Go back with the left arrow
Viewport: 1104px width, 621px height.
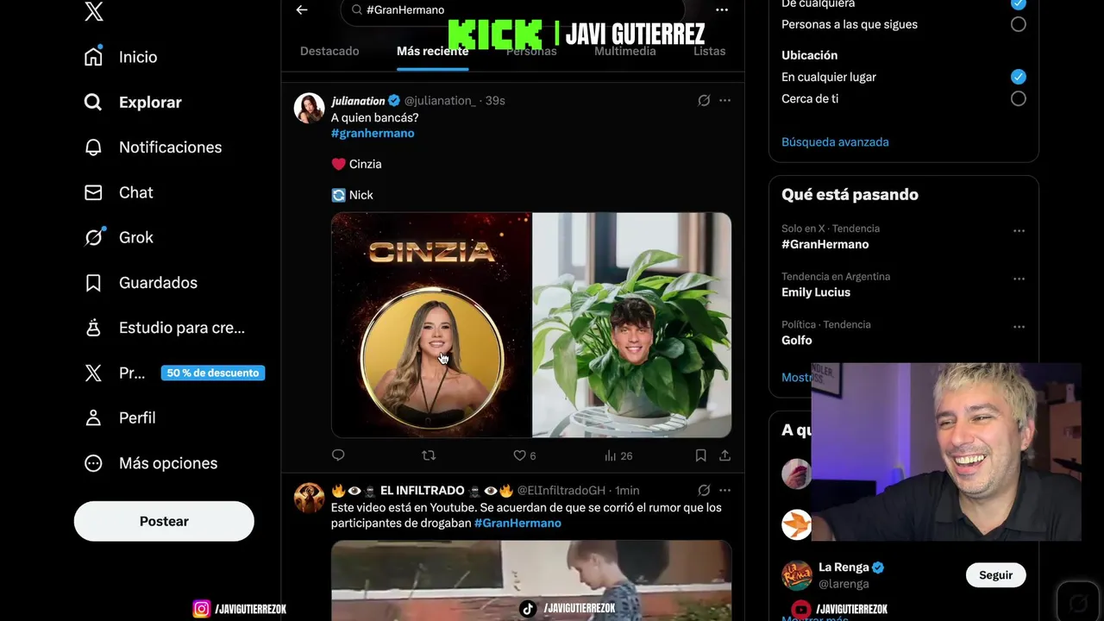click(x=302, y=9)
